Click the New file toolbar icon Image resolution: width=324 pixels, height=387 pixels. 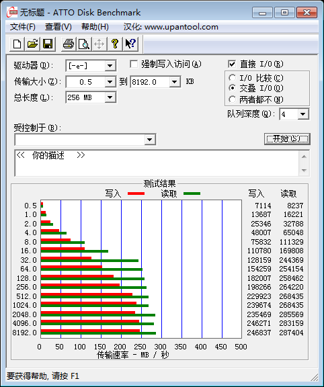(17, 44)
